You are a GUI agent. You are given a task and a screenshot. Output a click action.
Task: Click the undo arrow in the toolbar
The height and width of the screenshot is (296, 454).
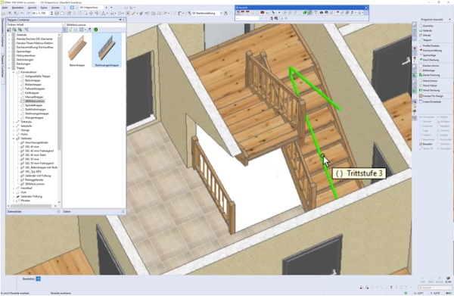coord(23,14)
